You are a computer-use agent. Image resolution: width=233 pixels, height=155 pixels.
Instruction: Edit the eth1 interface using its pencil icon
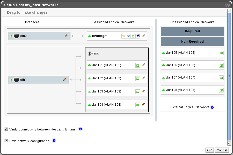(65, 80)
